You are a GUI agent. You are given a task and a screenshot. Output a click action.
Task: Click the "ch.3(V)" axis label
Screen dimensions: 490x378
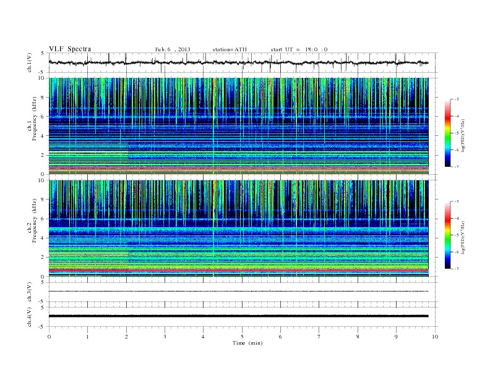point(30,292)
